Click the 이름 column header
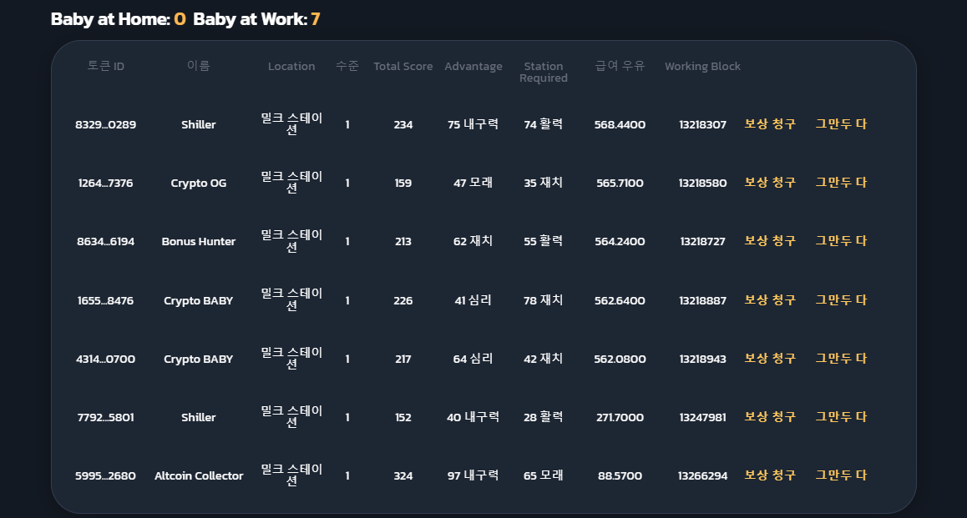Viewport: 967px width, 518px height. [198, 65]
